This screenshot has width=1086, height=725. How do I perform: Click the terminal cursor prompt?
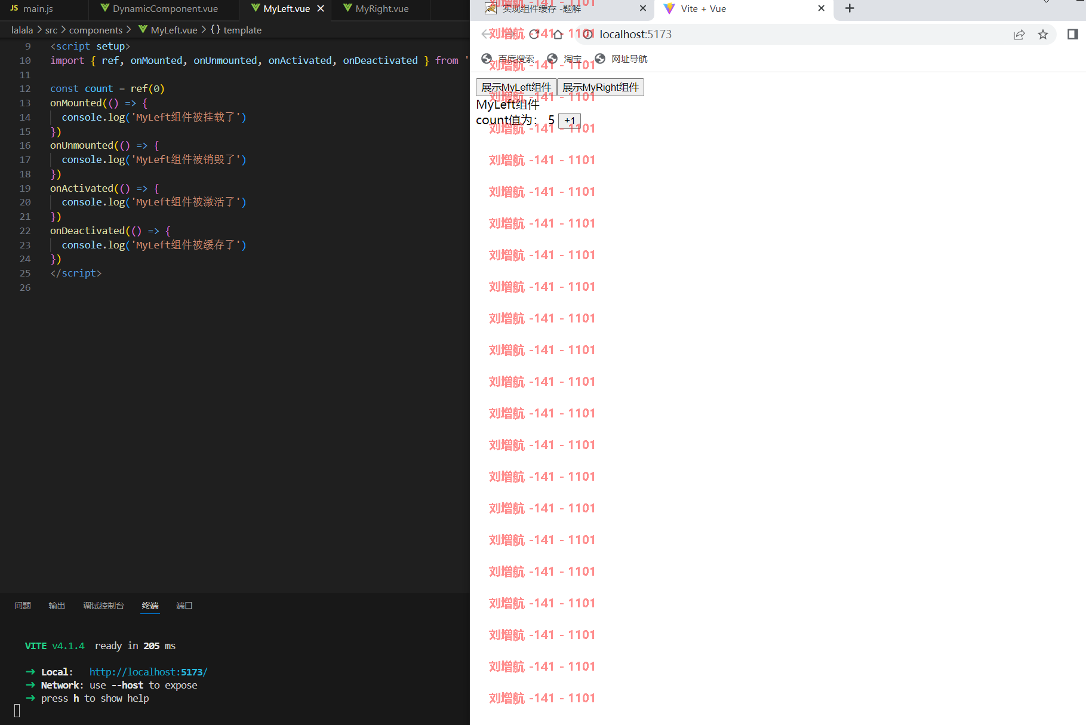pyautogui.click(x=17, y=711)
